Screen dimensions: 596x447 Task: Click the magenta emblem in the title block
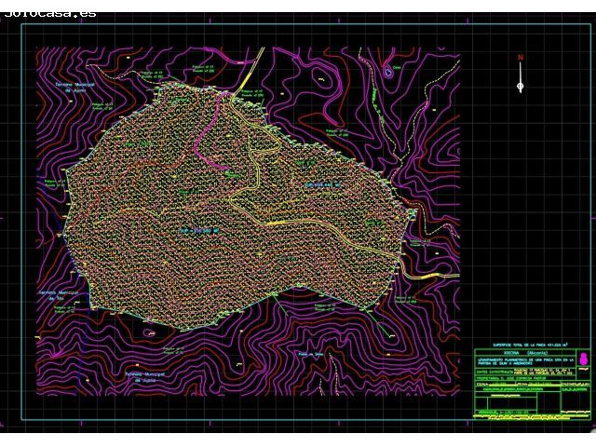click(583, 359)
